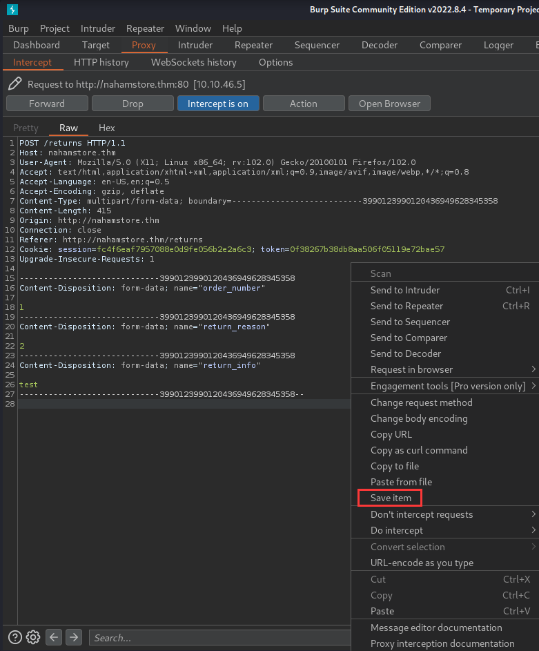Open the Intruder menu in menu bar
Image resolution: width=539 pixels, height=651 pixels.
tap(98, 28)
